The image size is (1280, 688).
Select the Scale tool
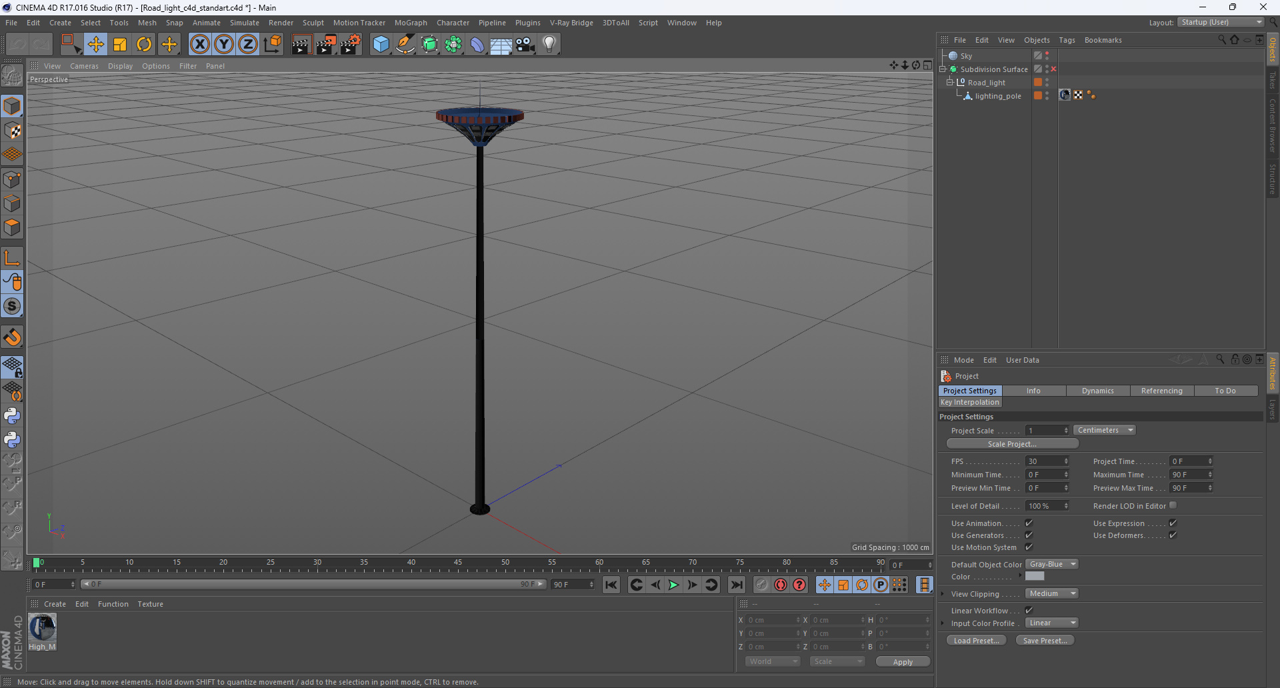pos(120,45)
